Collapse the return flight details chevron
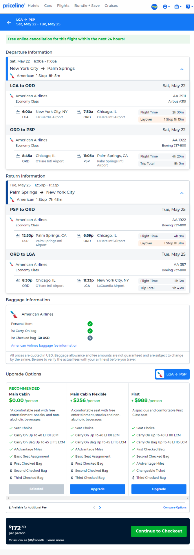The image size is (194, 555). [182, 193]
